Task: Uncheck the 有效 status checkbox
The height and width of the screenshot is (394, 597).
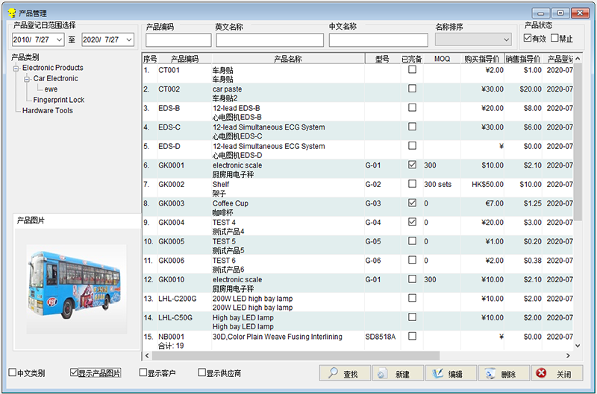Action: (528, 38)
